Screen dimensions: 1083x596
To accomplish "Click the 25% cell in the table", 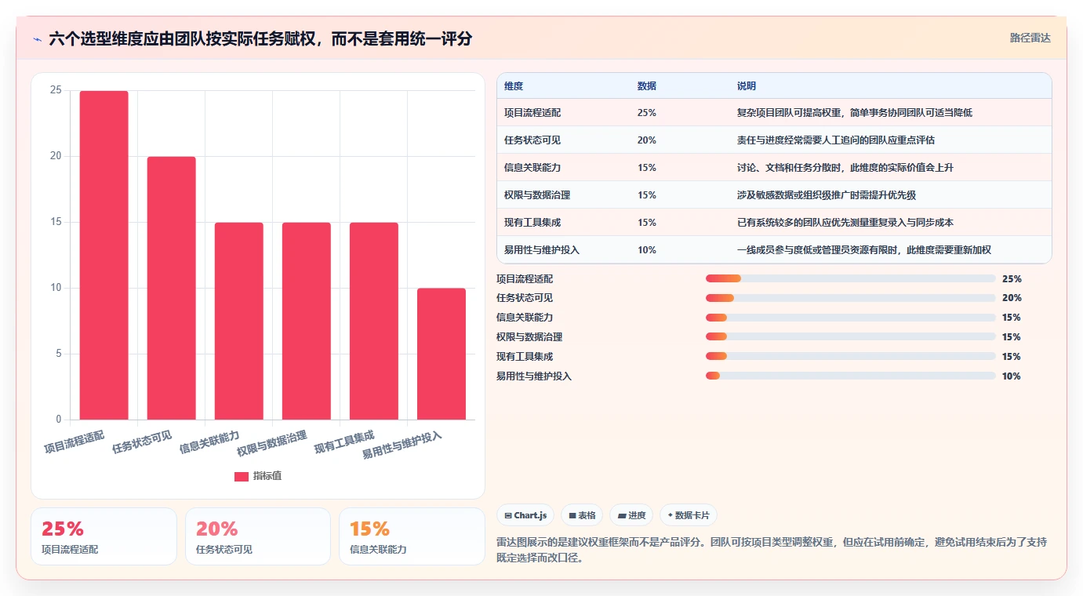I will [x=647, y=113].
